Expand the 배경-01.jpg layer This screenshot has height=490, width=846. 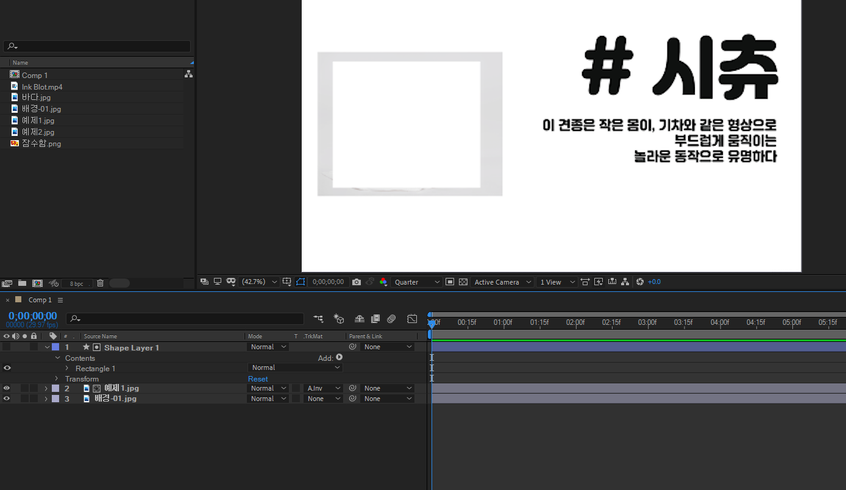click(x=46, y=399)
